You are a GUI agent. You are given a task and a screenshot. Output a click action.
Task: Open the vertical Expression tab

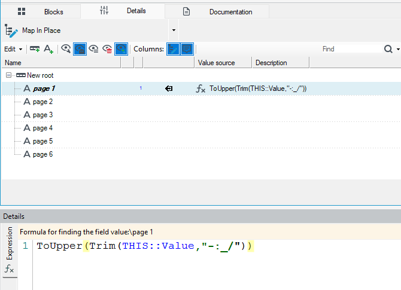pyautogui.click(x=10, y=251)
